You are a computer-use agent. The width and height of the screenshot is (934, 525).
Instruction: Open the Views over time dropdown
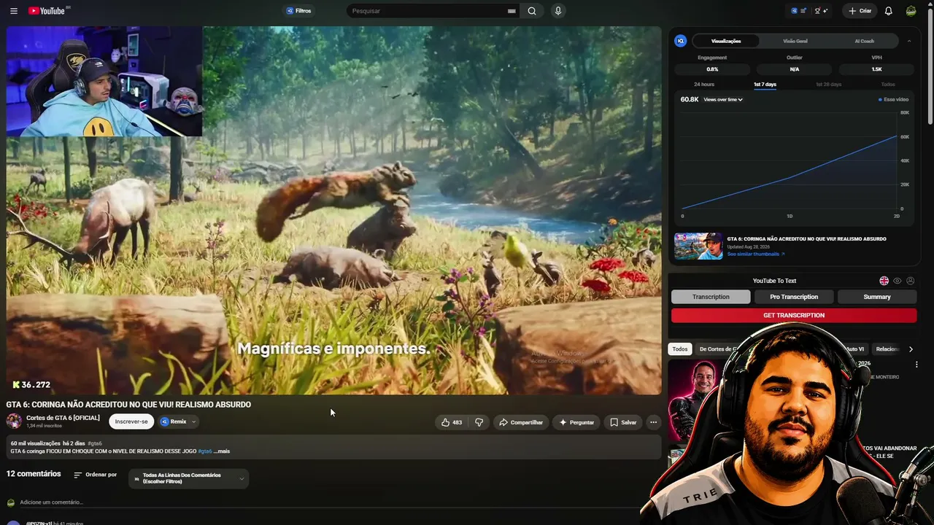click(x=723, y=100)
